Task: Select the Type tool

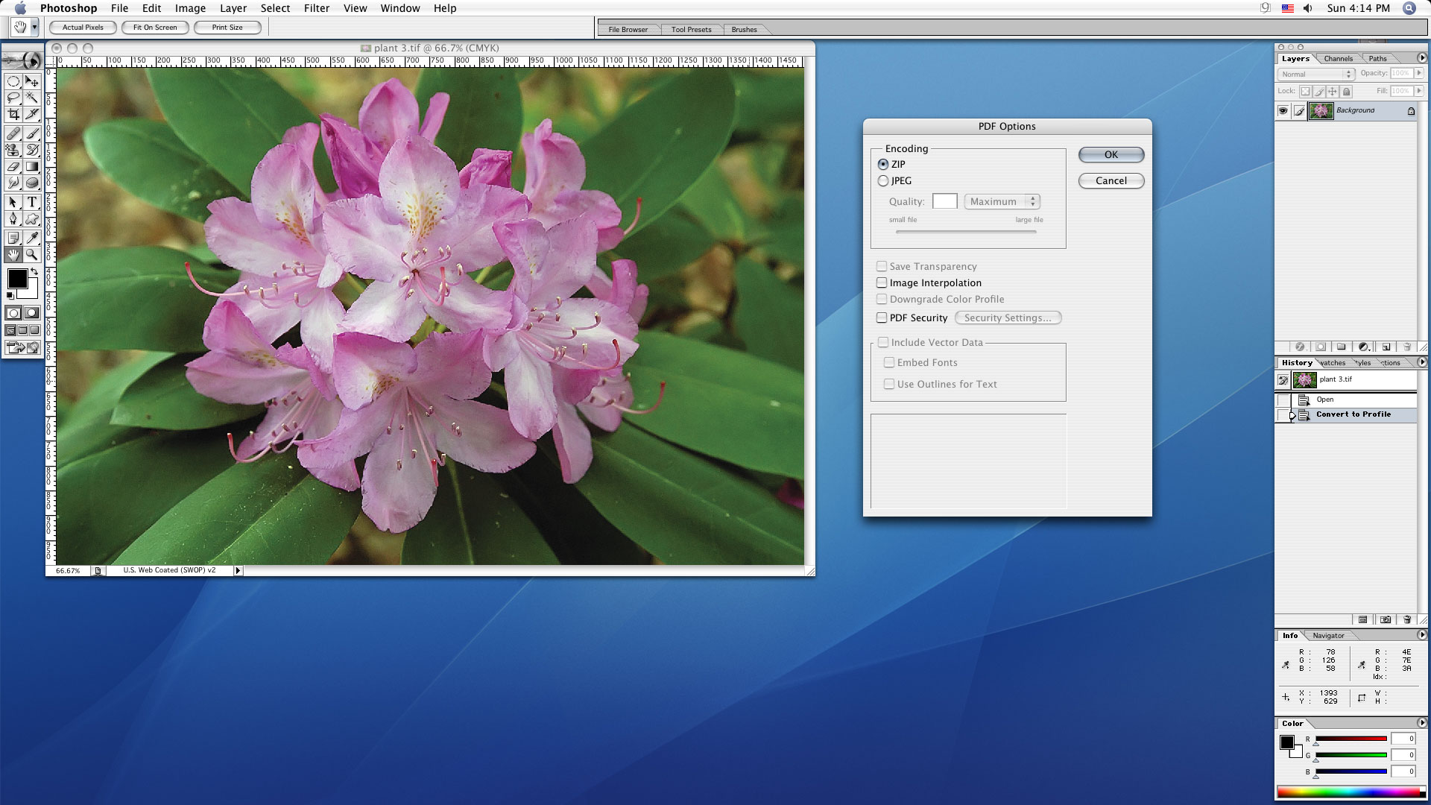Action: coord(32,202)
